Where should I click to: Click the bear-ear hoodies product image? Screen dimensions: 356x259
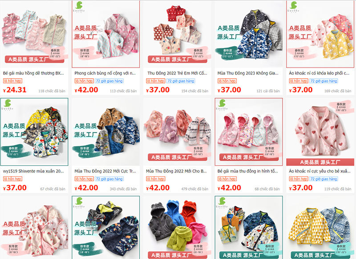177,227
